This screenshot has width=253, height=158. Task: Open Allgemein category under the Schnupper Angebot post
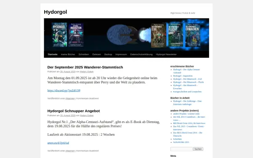pos(70,151)
